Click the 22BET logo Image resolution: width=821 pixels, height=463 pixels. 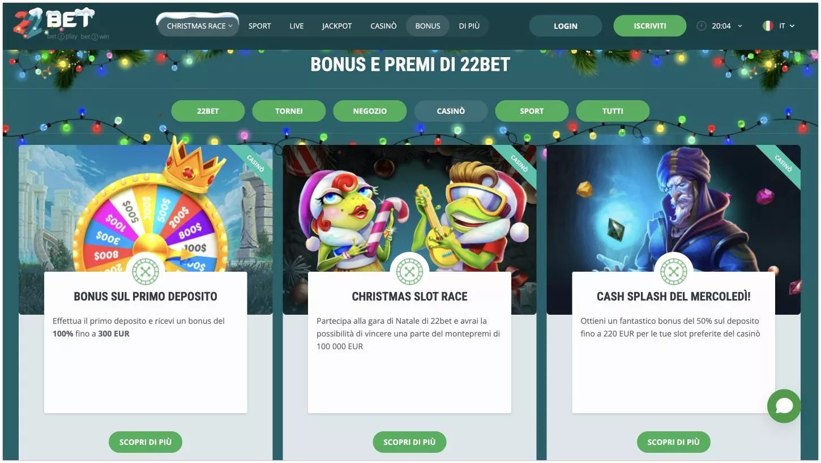(54, 25)
